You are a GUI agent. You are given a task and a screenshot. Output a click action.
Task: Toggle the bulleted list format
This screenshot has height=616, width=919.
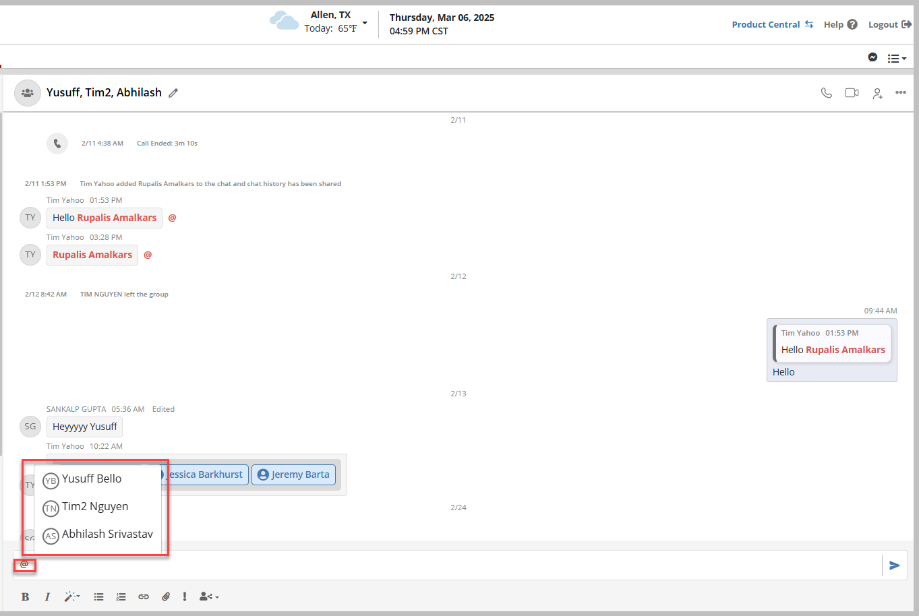coord(98,596)
